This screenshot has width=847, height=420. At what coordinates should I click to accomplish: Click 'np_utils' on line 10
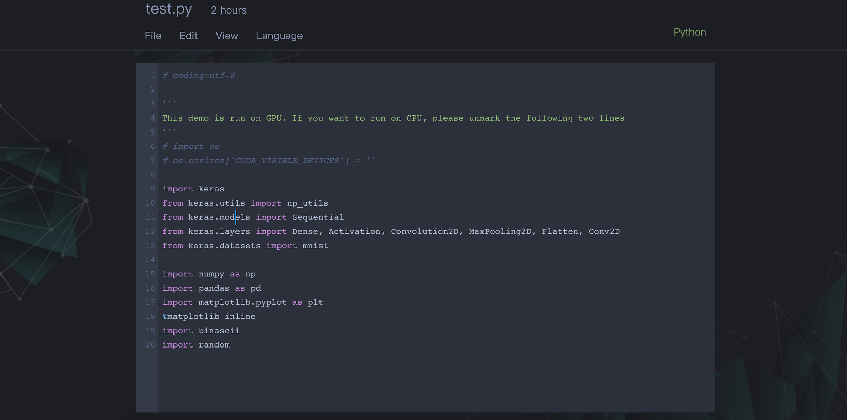(x=307, y=203)
